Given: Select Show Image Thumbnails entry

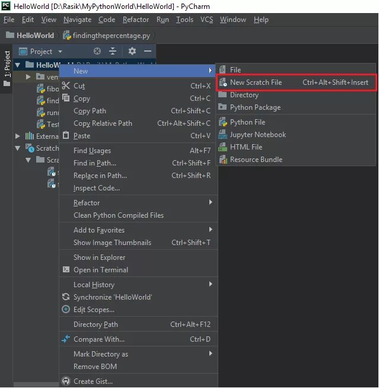Looking at the screenshot, I should (x=139, y=242).
